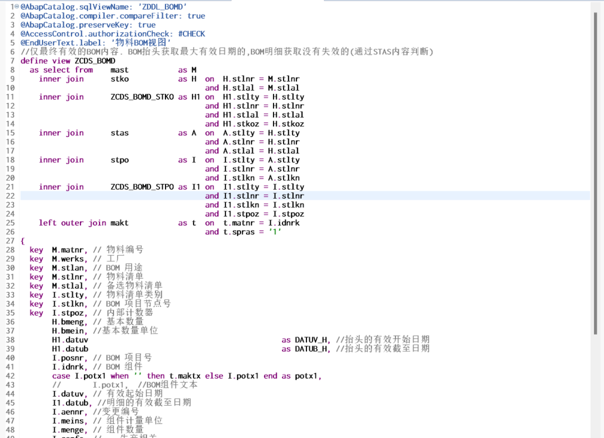This screenshot has height=438, width=604.
Task: Click the vertical scrollbar thumb on the right
Action: tap(595, 173)
